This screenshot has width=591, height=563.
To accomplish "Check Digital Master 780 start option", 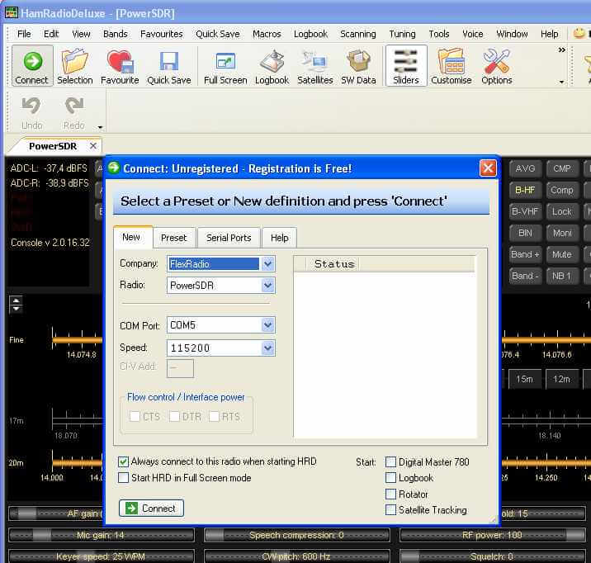I will (391, 462).
